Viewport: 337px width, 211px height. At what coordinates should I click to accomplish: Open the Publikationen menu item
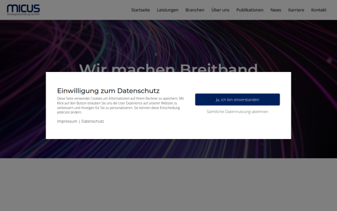click(x=250, y=10)
